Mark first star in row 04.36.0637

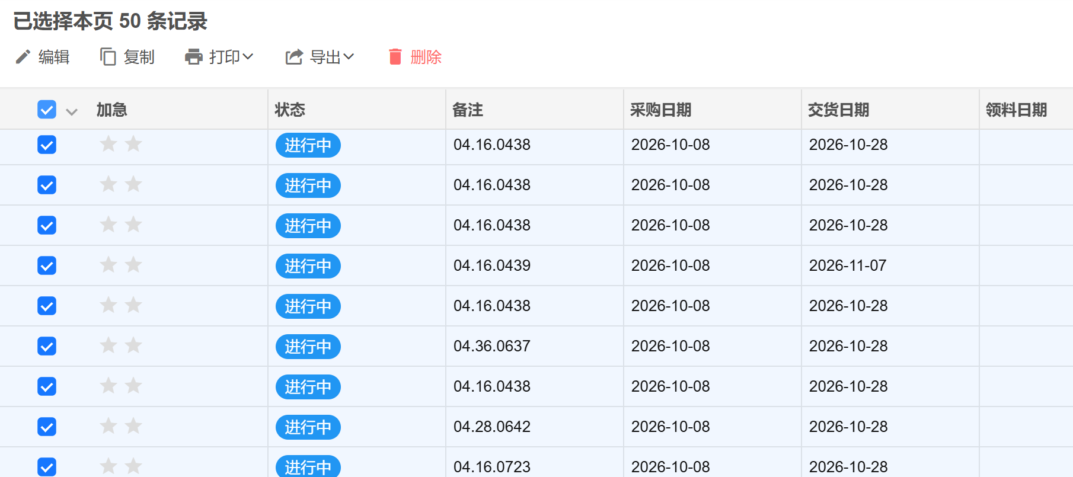pyautogui.click(x=108, y=345)
